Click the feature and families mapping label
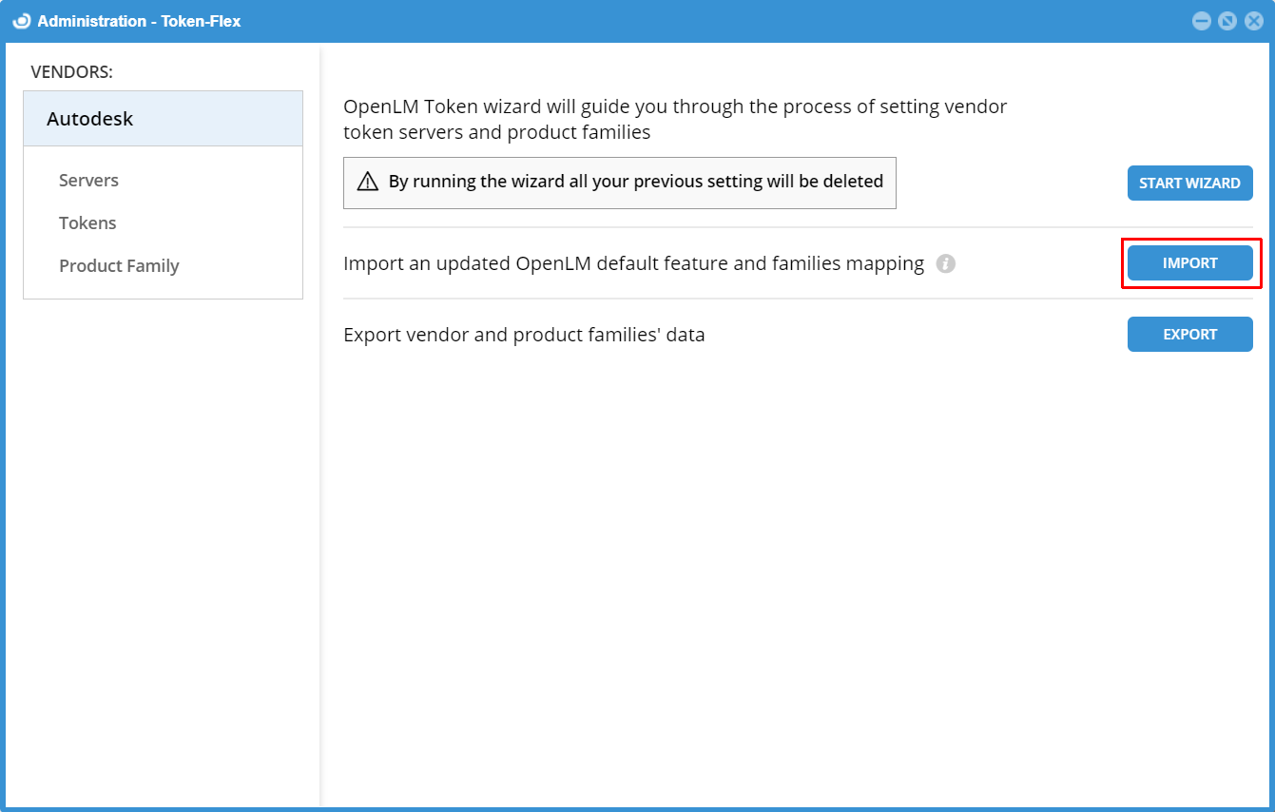 632,263
